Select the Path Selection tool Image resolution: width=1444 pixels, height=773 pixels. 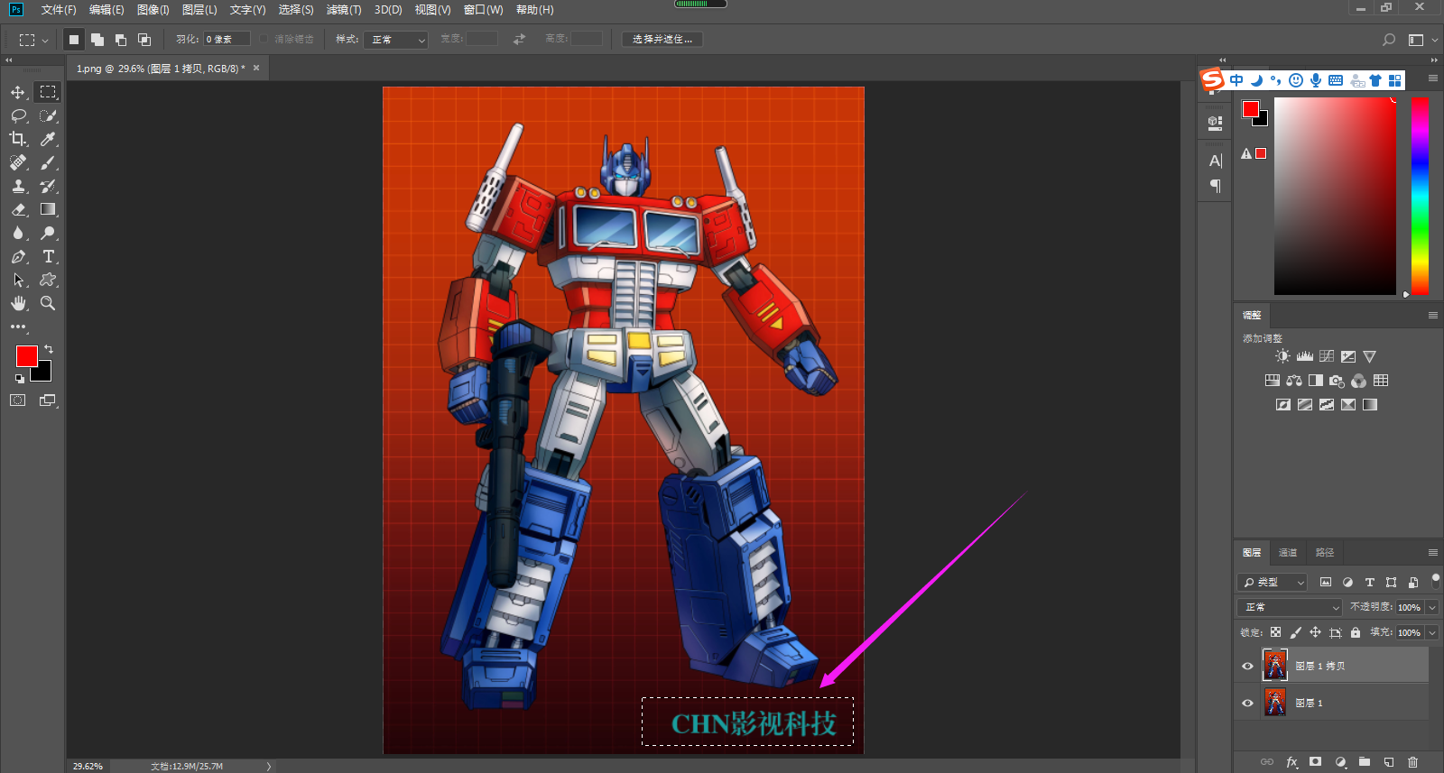pyautogui.click(x=18, y=280)
